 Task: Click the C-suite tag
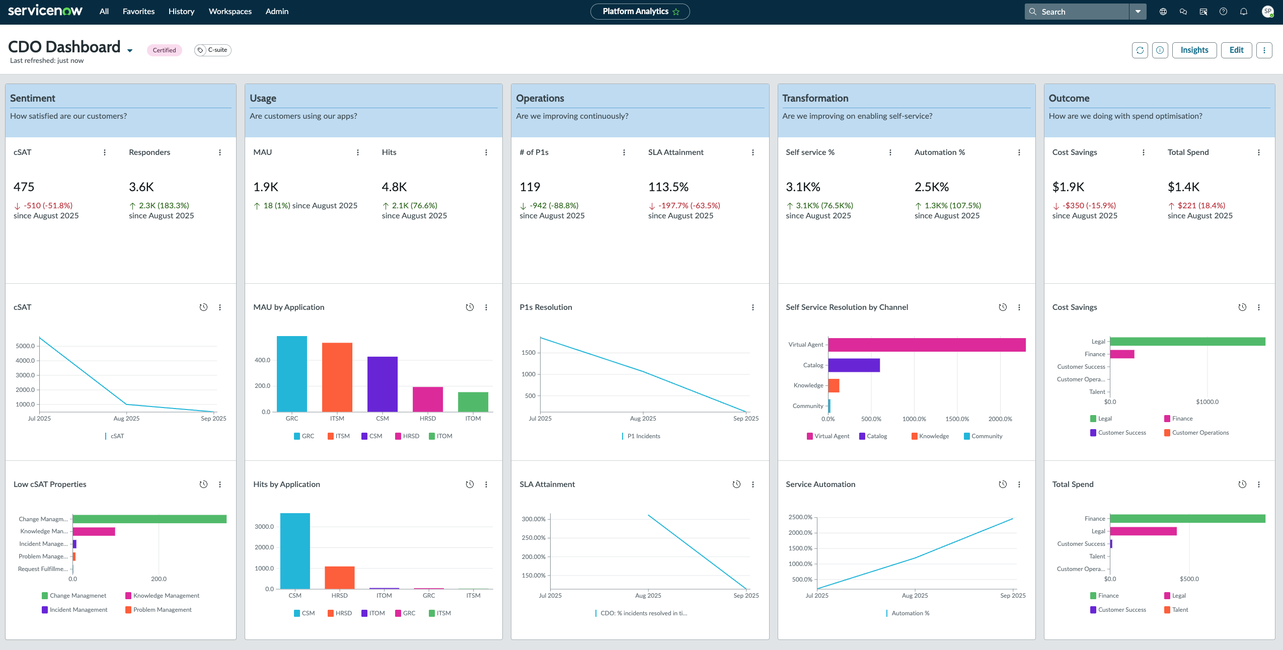213,50
